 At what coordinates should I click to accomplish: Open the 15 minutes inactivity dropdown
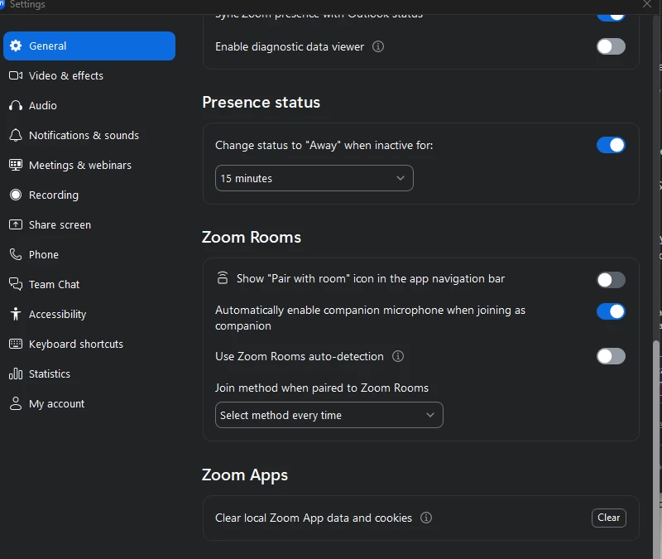pyautogui.click(x=314, y=178)
